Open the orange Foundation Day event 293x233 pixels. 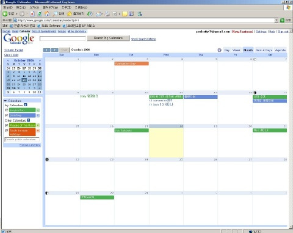point(132,63)
